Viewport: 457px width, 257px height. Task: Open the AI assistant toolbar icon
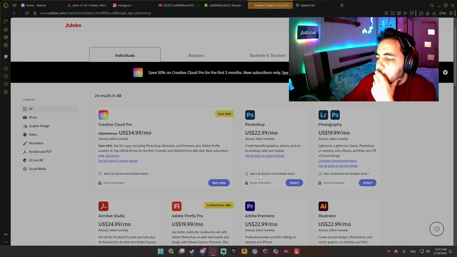(442, 13)
